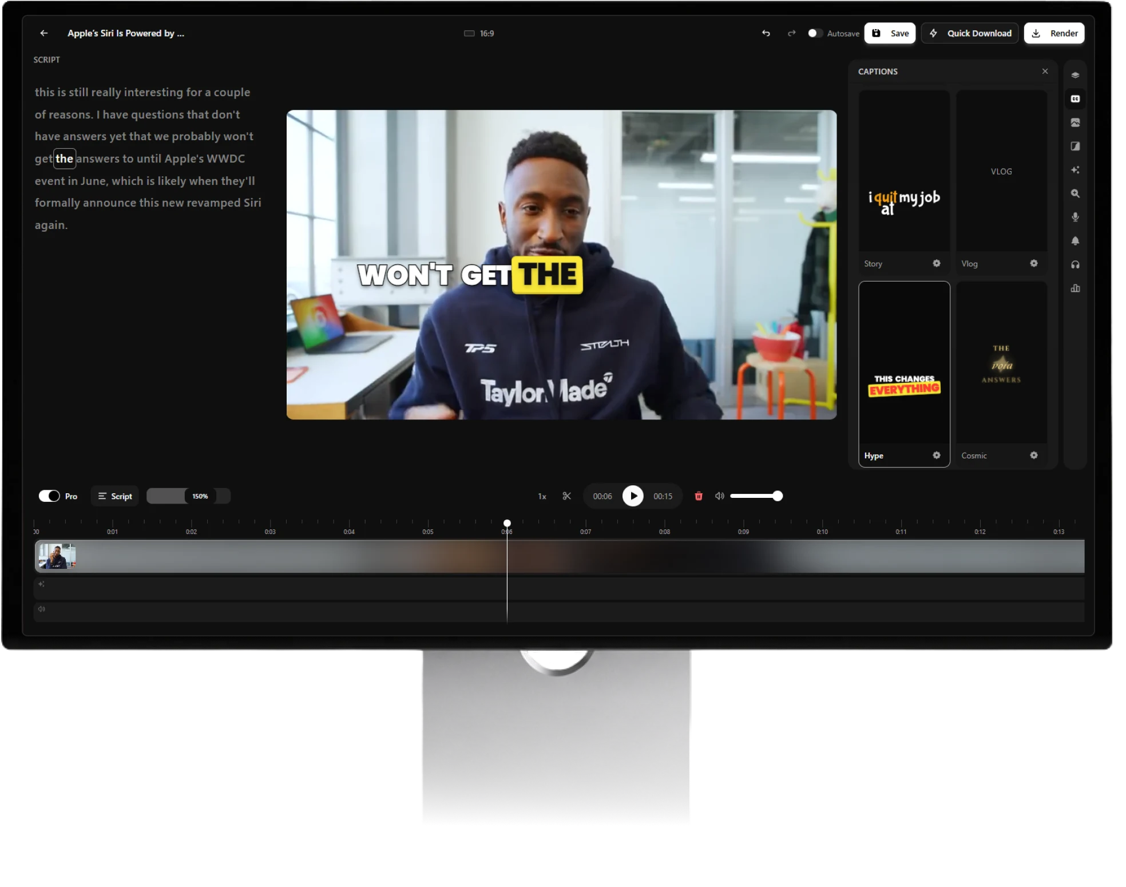
Task: Open the 16:9 aspect ratio selector
Action: pos(479,33)
